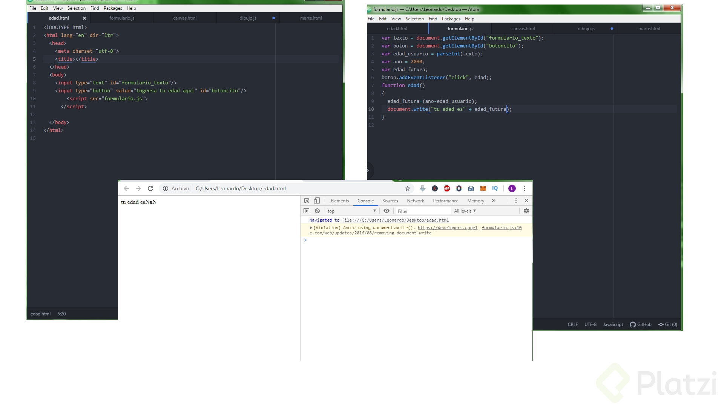Click the IQ extension icon
This screenshot has width=724, height=407.
(x=495, y=188)
